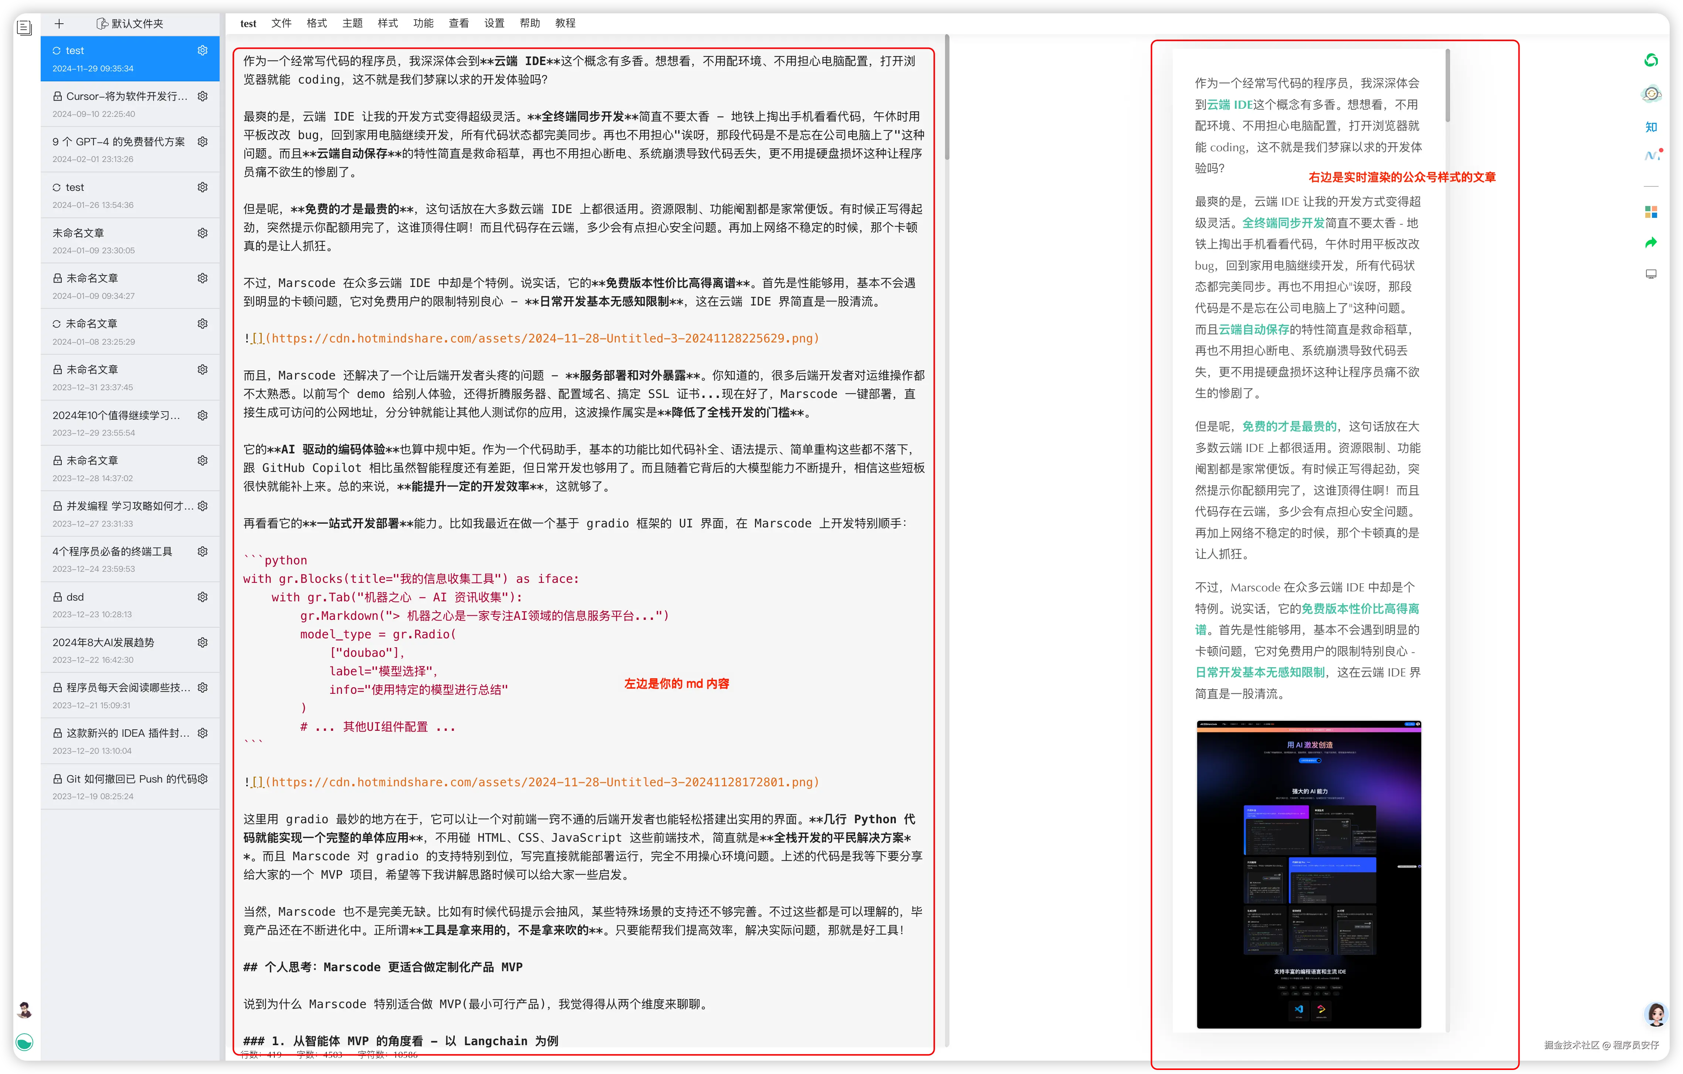Open the 格式 (format) menu
1683x1074 pixels.
click(x=316, y=23)
